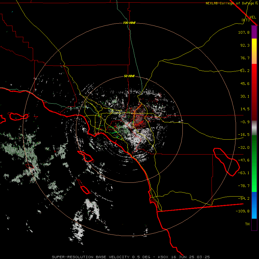Click the VEL legend title

click(x=253, y=17)
